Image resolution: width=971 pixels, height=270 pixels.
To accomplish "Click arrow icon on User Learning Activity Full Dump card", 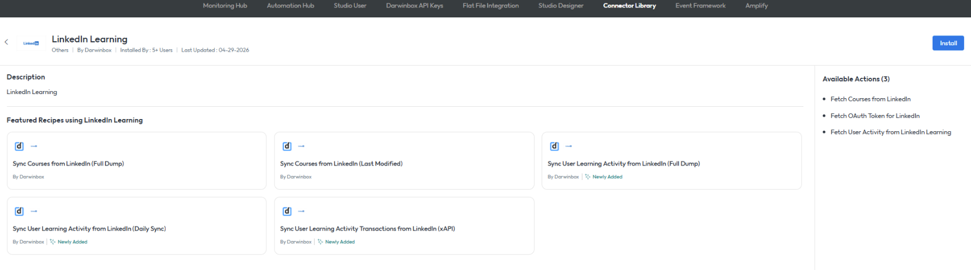I will [x=569, y=146].
